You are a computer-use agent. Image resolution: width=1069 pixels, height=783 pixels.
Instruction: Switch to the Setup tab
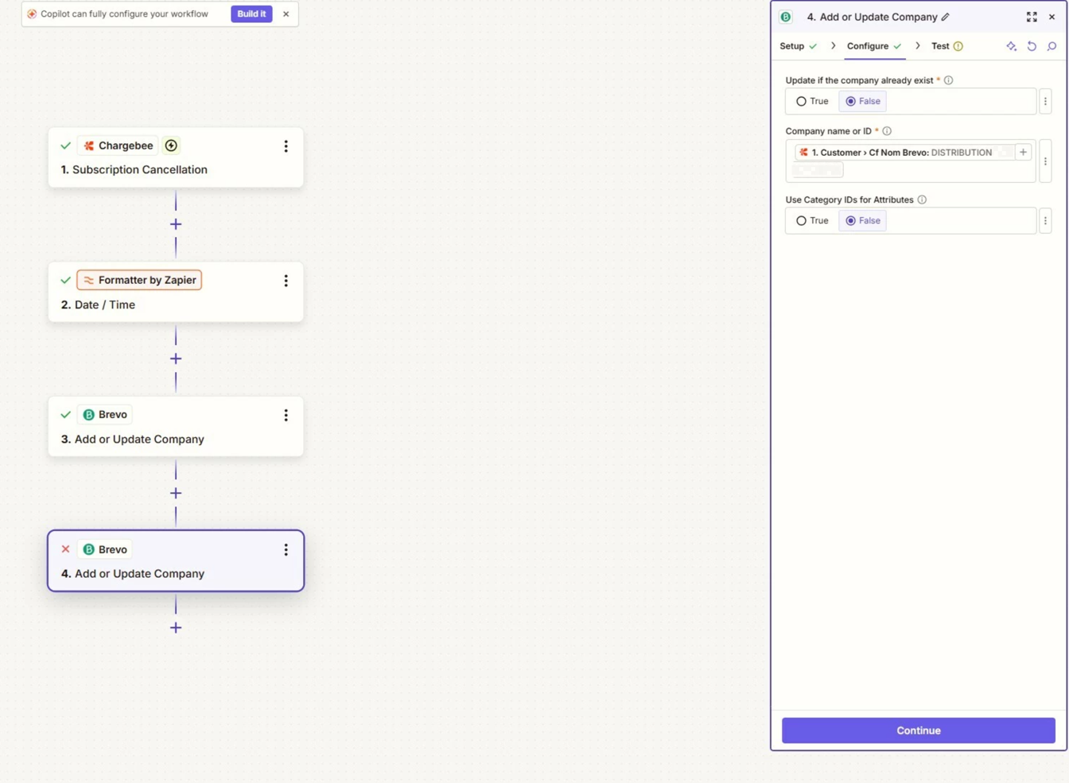[798, 46]
